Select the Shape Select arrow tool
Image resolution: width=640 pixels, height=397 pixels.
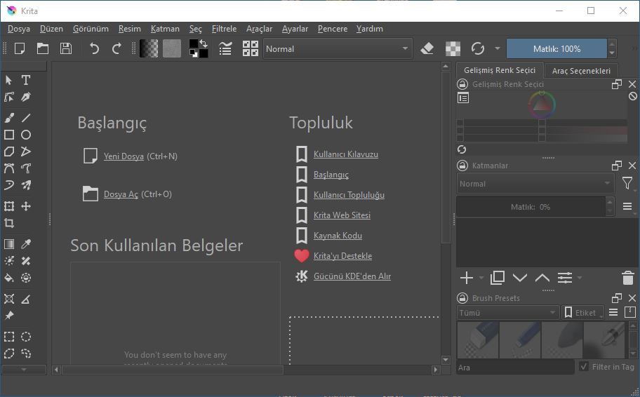point(8,80)
